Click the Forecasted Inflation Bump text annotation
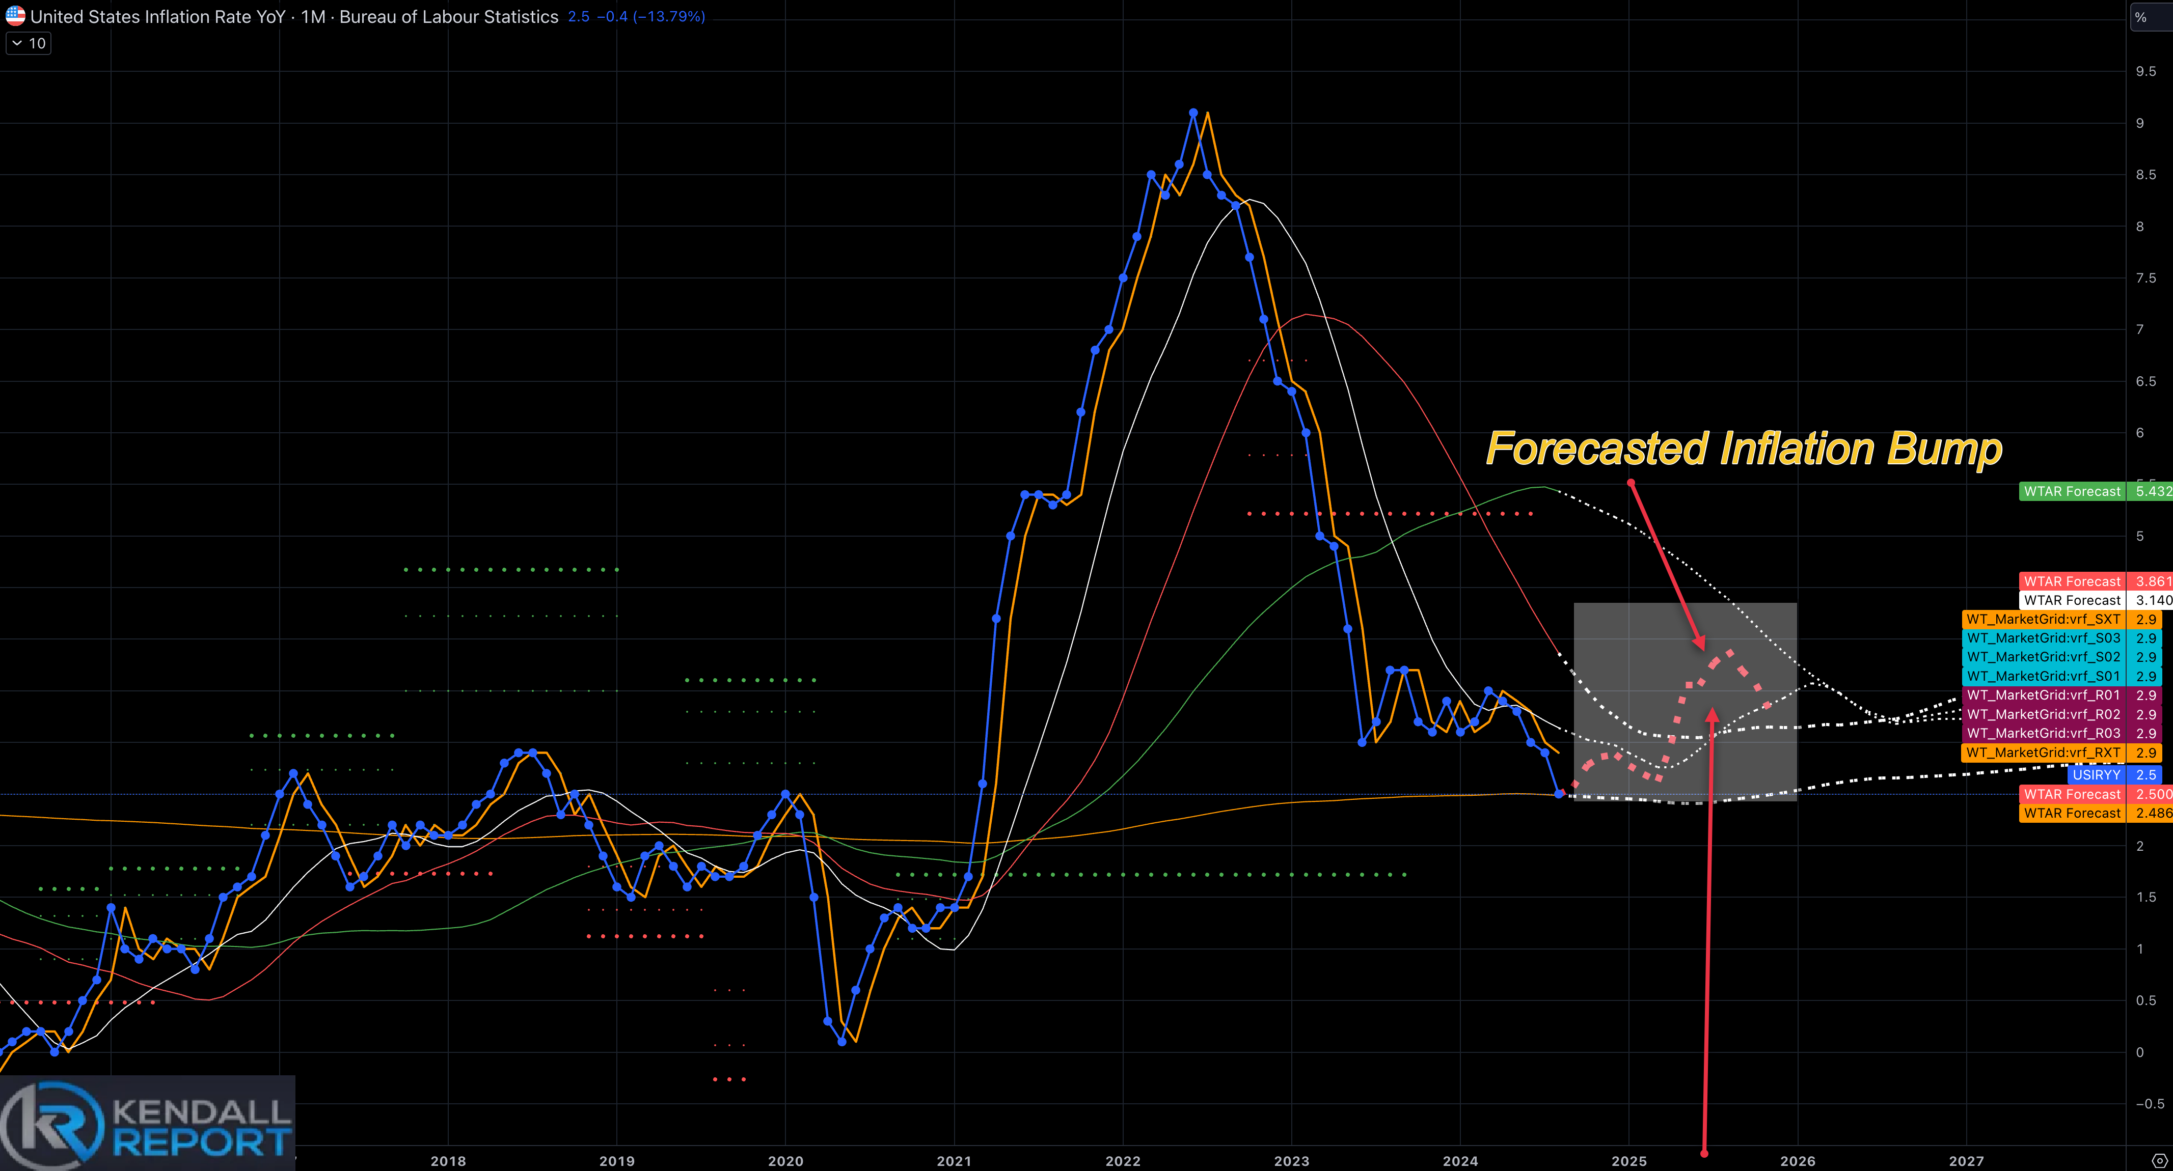 (x=1744, y=449)
